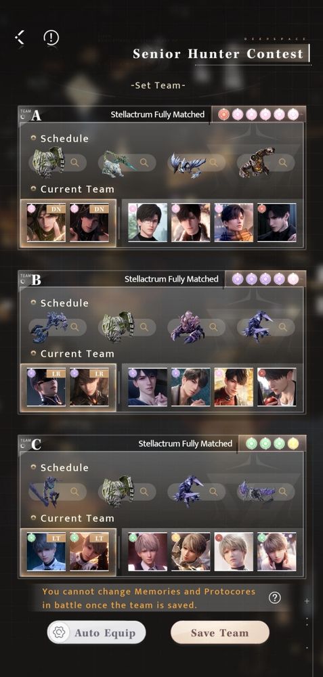Screen dimensions: 323x677
Task: Open Team B's last memory card with apple
Action: point(277,387)
